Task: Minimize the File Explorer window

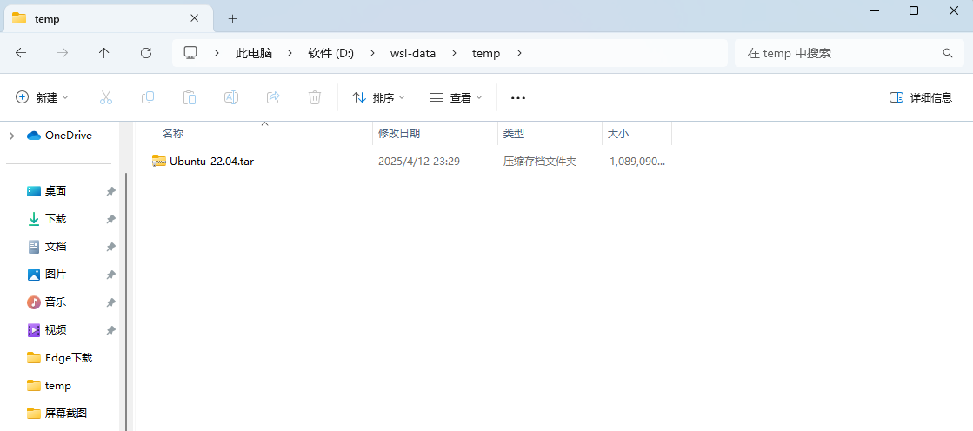Action: [x=875, y=10]
